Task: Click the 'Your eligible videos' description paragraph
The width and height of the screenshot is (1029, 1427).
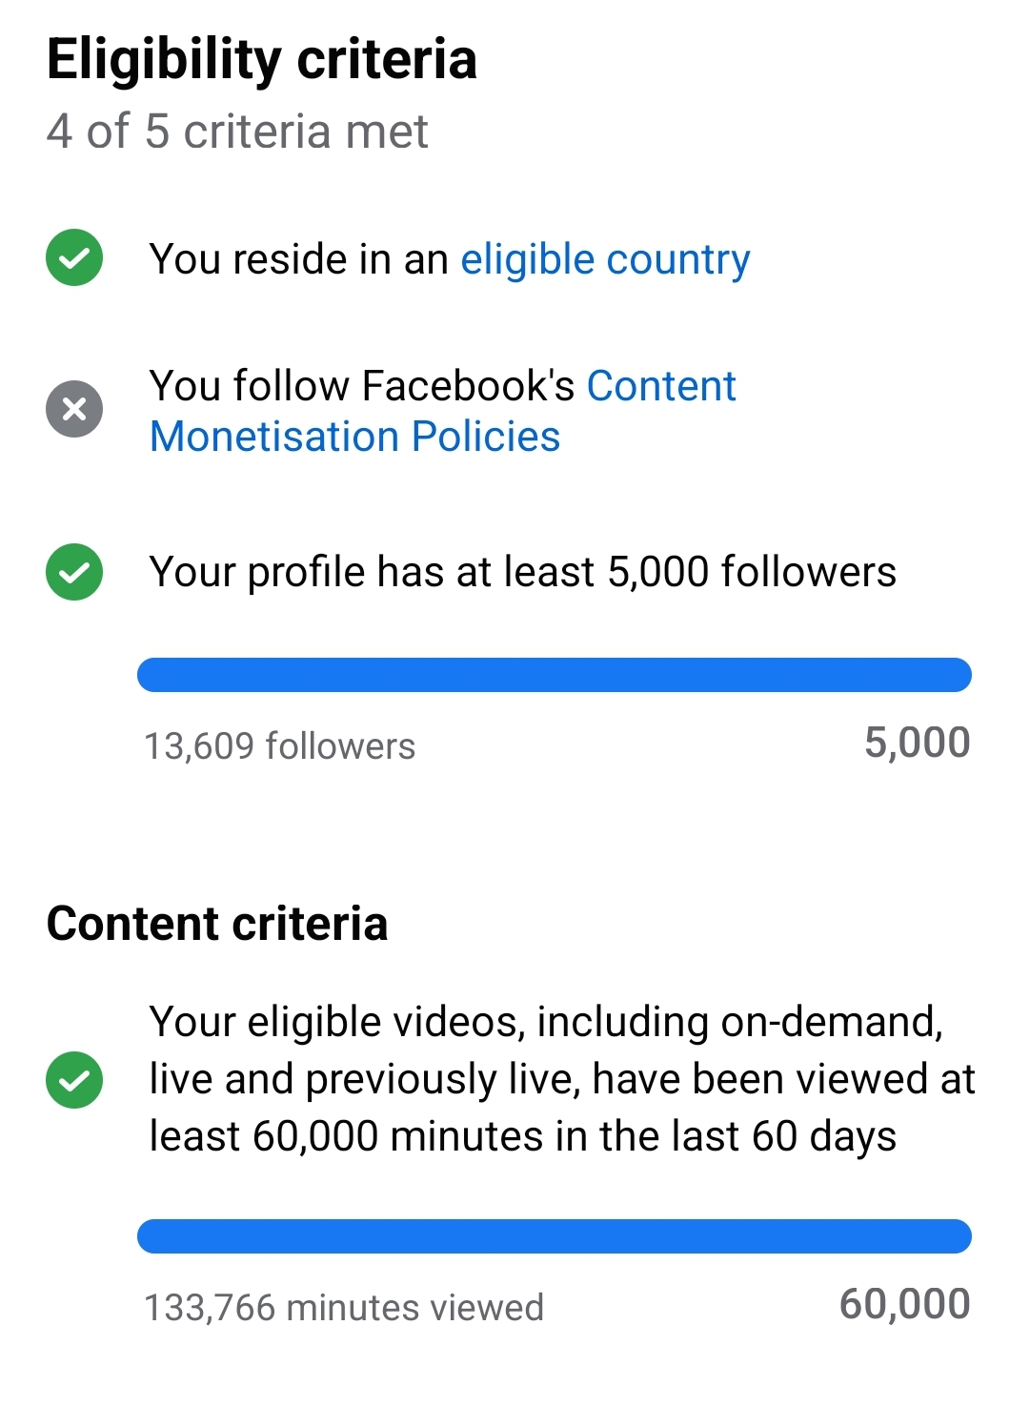Action: click(561, 1079)
